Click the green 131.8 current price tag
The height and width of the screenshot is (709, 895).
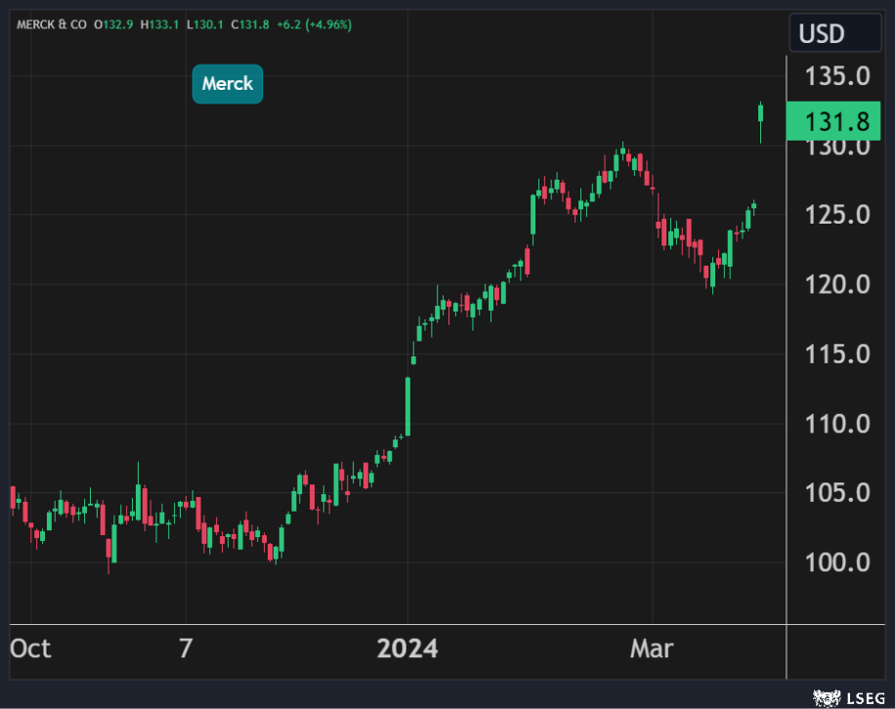tap(837, 121)
